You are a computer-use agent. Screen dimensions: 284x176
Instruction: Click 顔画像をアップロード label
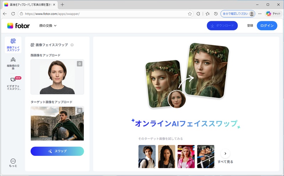[x=45, y=55]
